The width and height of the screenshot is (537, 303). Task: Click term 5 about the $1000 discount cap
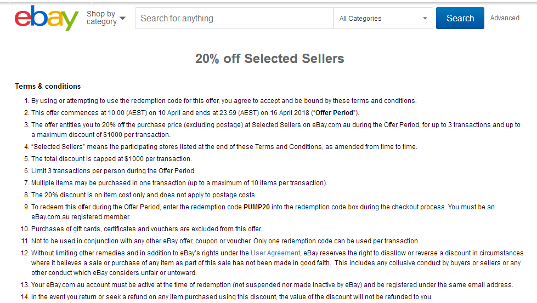(x=112, y=159)
